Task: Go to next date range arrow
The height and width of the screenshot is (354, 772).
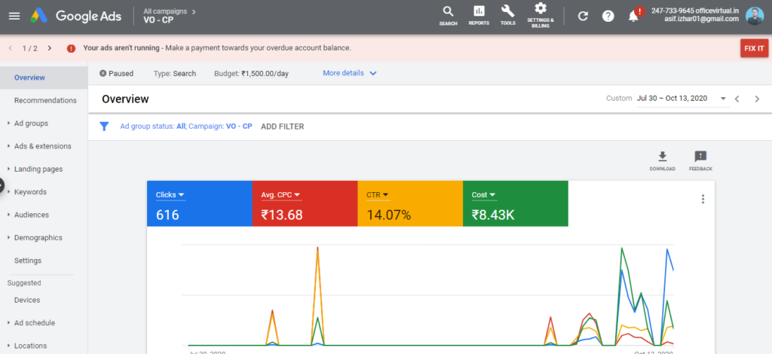Action: click(757, 99)
